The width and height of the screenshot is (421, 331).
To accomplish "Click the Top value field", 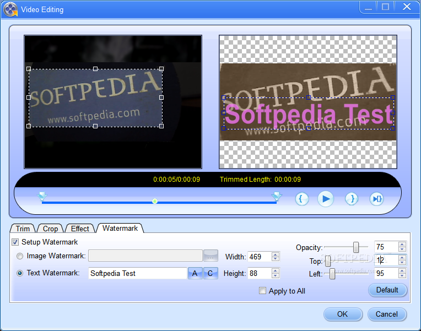I will click(x=386, y=260).
